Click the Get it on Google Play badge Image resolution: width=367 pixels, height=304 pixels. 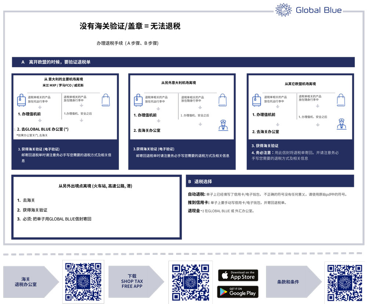click(x=238, y=292)
